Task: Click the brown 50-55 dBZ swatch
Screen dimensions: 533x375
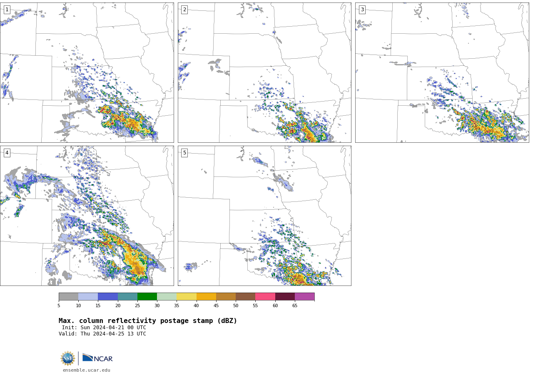Action: (245, 297)
